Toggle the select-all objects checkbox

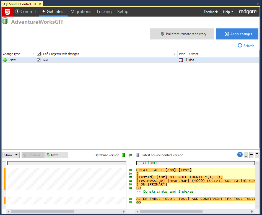39,54
